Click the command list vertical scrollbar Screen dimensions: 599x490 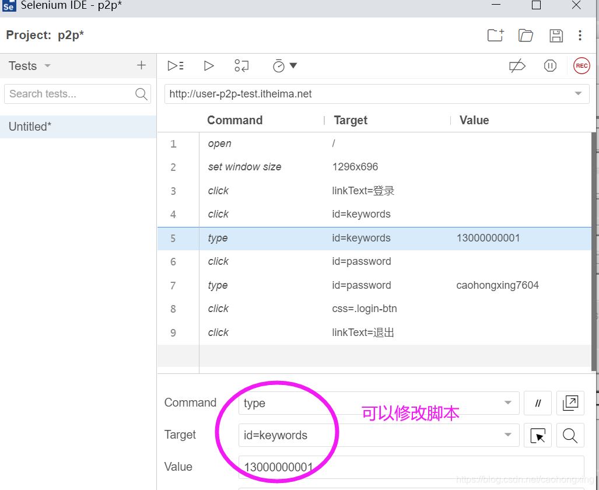(594, 251)
